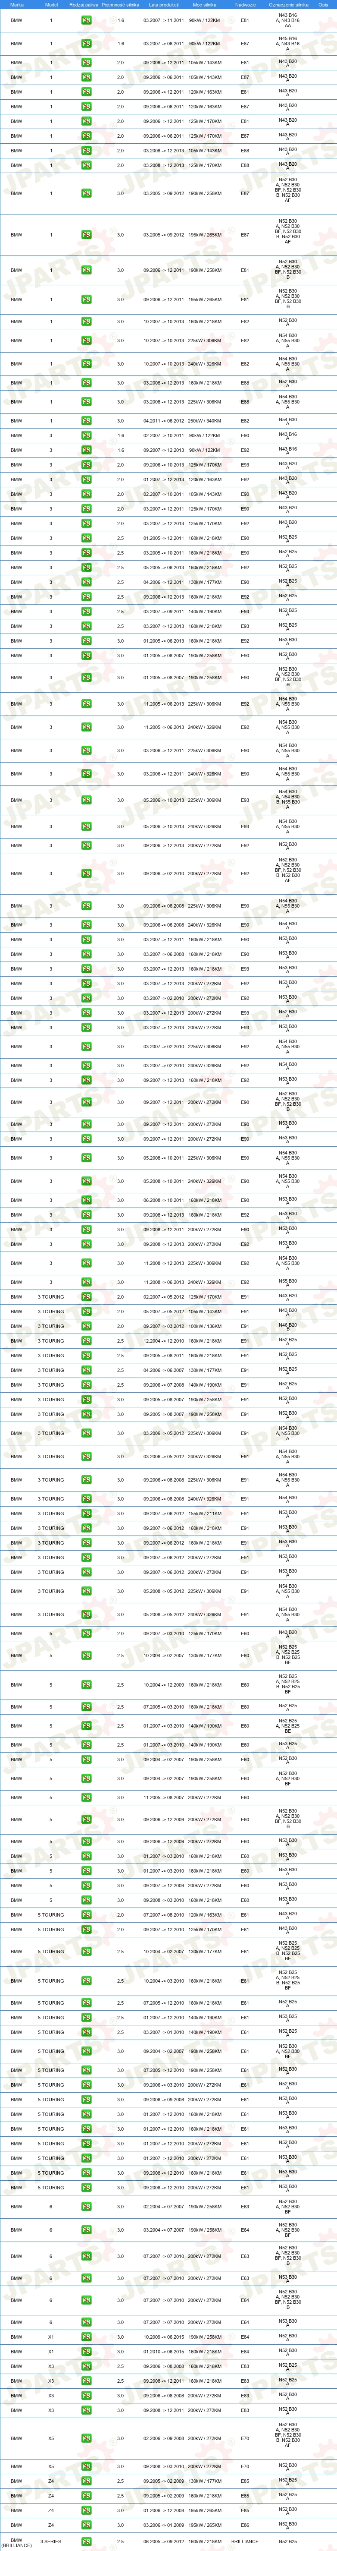
Task: Click fuel icon in BMW 1 105kW/143KM E88 row
Action: pyautogui.click(x=87, y=151)
